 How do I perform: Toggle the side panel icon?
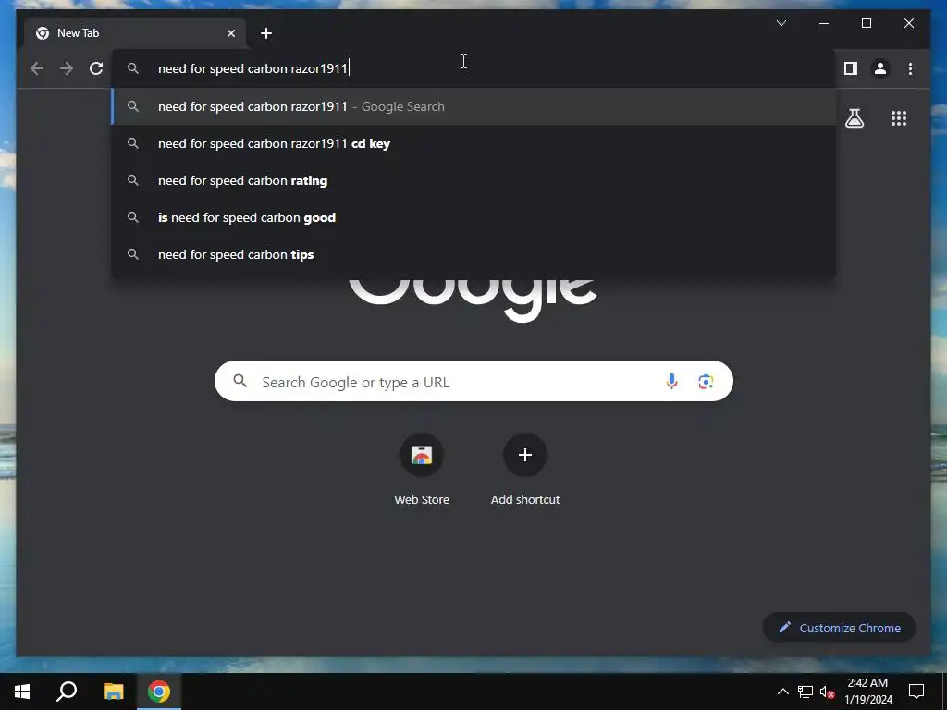click(851, 68)
